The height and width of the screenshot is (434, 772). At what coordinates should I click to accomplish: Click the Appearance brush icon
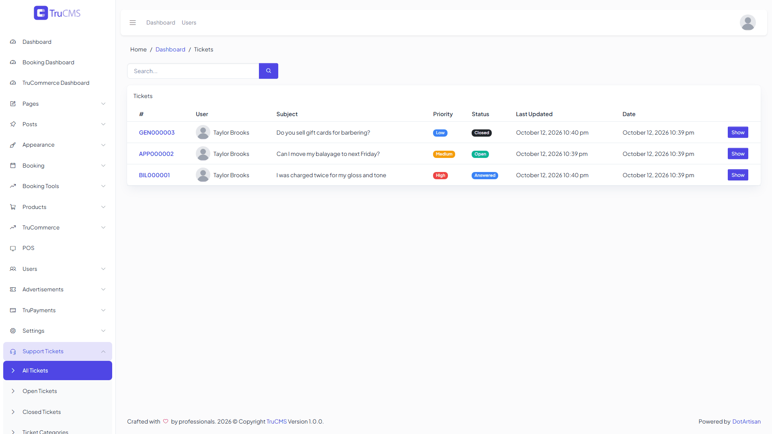point(13,145)
